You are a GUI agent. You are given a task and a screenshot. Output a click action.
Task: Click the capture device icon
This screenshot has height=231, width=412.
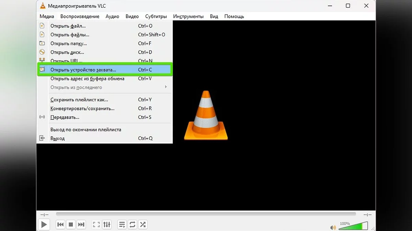point(42,69)
